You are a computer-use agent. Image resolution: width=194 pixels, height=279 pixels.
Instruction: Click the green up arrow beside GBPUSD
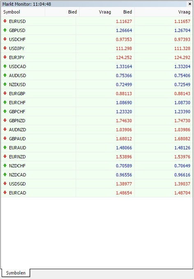click(5, 30)
